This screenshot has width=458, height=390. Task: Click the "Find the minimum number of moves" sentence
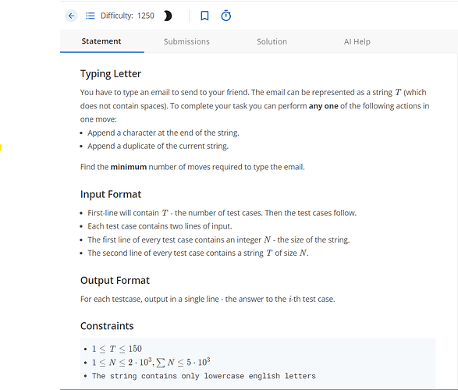pos(193,167)
